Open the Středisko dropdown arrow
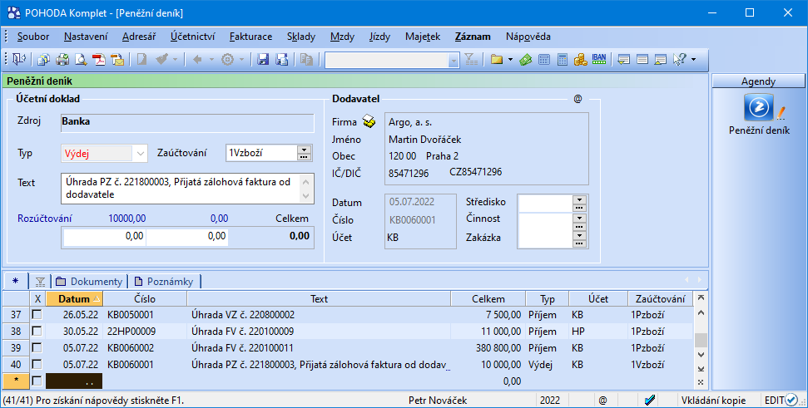The height and width of the screenshot is (408, 808). pyautogui.click(x=580, y=199)
